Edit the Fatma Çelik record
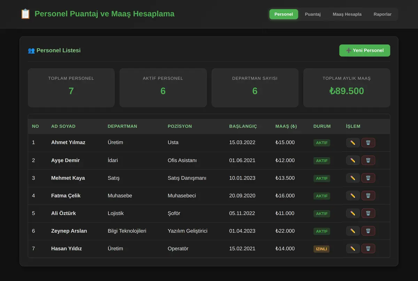Screen dimensions: 418x281 point(353,196)
